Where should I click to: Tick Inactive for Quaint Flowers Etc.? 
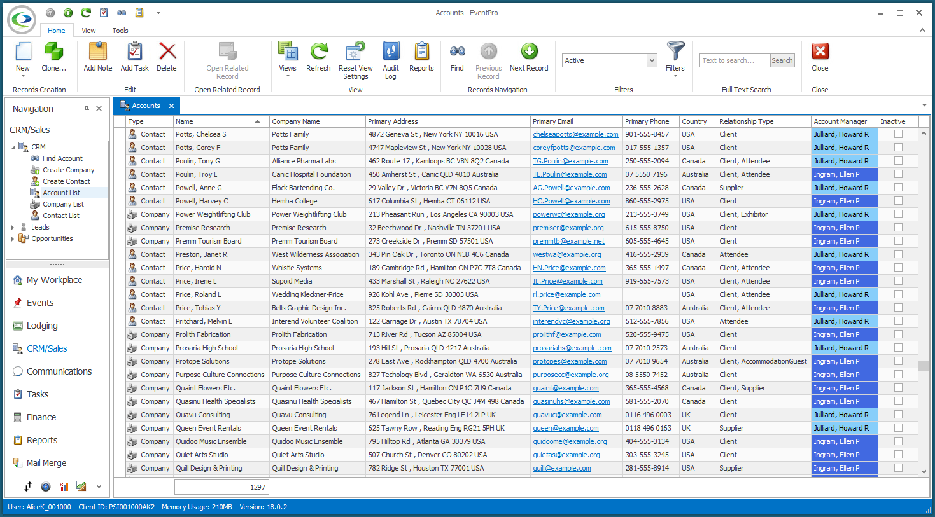point(898,388)
